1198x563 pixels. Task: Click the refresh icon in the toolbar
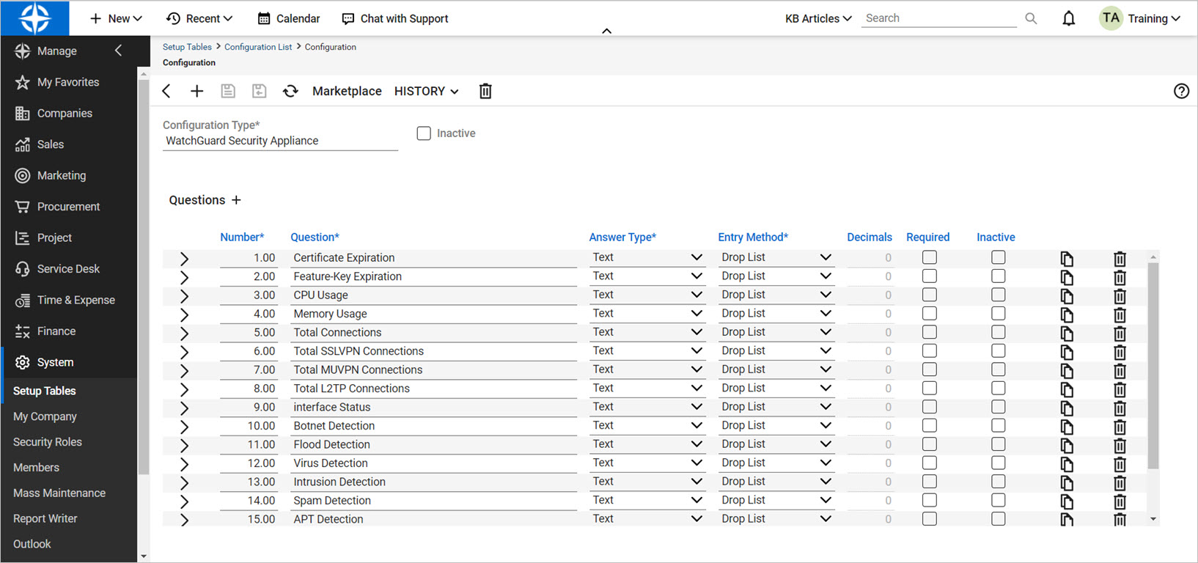tap(290, 91)
